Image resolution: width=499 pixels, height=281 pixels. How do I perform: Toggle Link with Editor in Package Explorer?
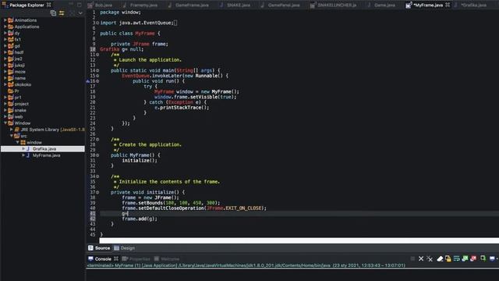point(62,13)
